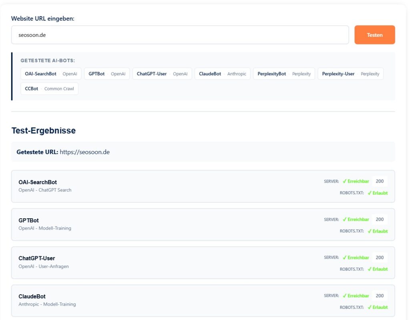This screenshot has width=410, height=320.
Task: Click the Erlaubt checkmark for ChatGPT-User
Action: [369, 269]
